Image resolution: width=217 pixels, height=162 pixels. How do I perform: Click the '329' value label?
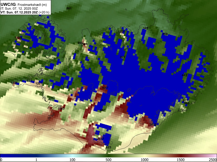[x=65, y=87]
